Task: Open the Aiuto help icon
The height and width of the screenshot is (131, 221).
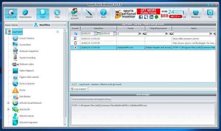Action: tap(104, 14)
